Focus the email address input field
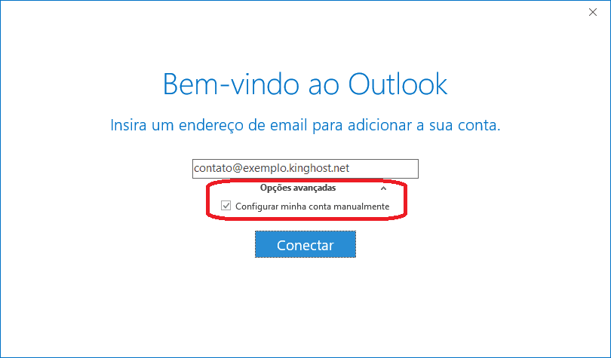This screenshot has width=611, height=358. coord(305,169)
